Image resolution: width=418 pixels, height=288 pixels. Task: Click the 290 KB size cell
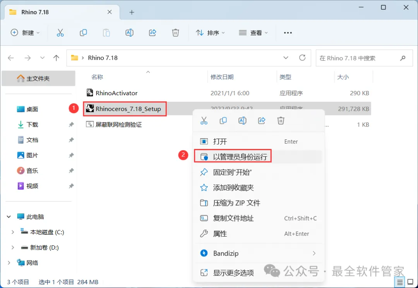pos(359,93)
